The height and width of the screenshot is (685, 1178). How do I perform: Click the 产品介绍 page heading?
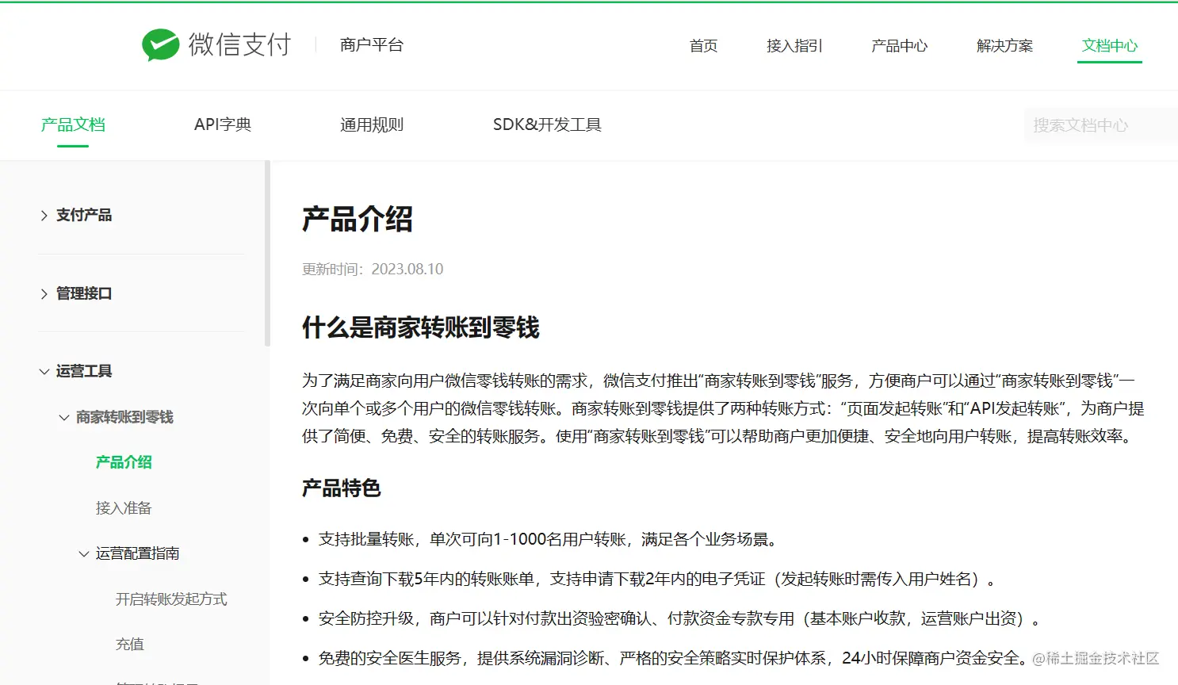coord(358,220)
